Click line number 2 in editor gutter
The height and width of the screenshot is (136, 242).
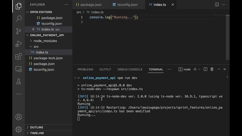pos(82,22)
